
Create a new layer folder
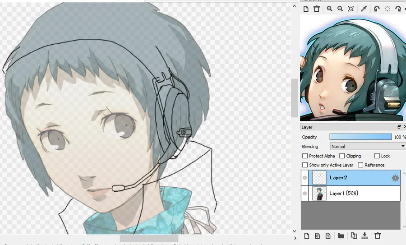tap(341, 236)
